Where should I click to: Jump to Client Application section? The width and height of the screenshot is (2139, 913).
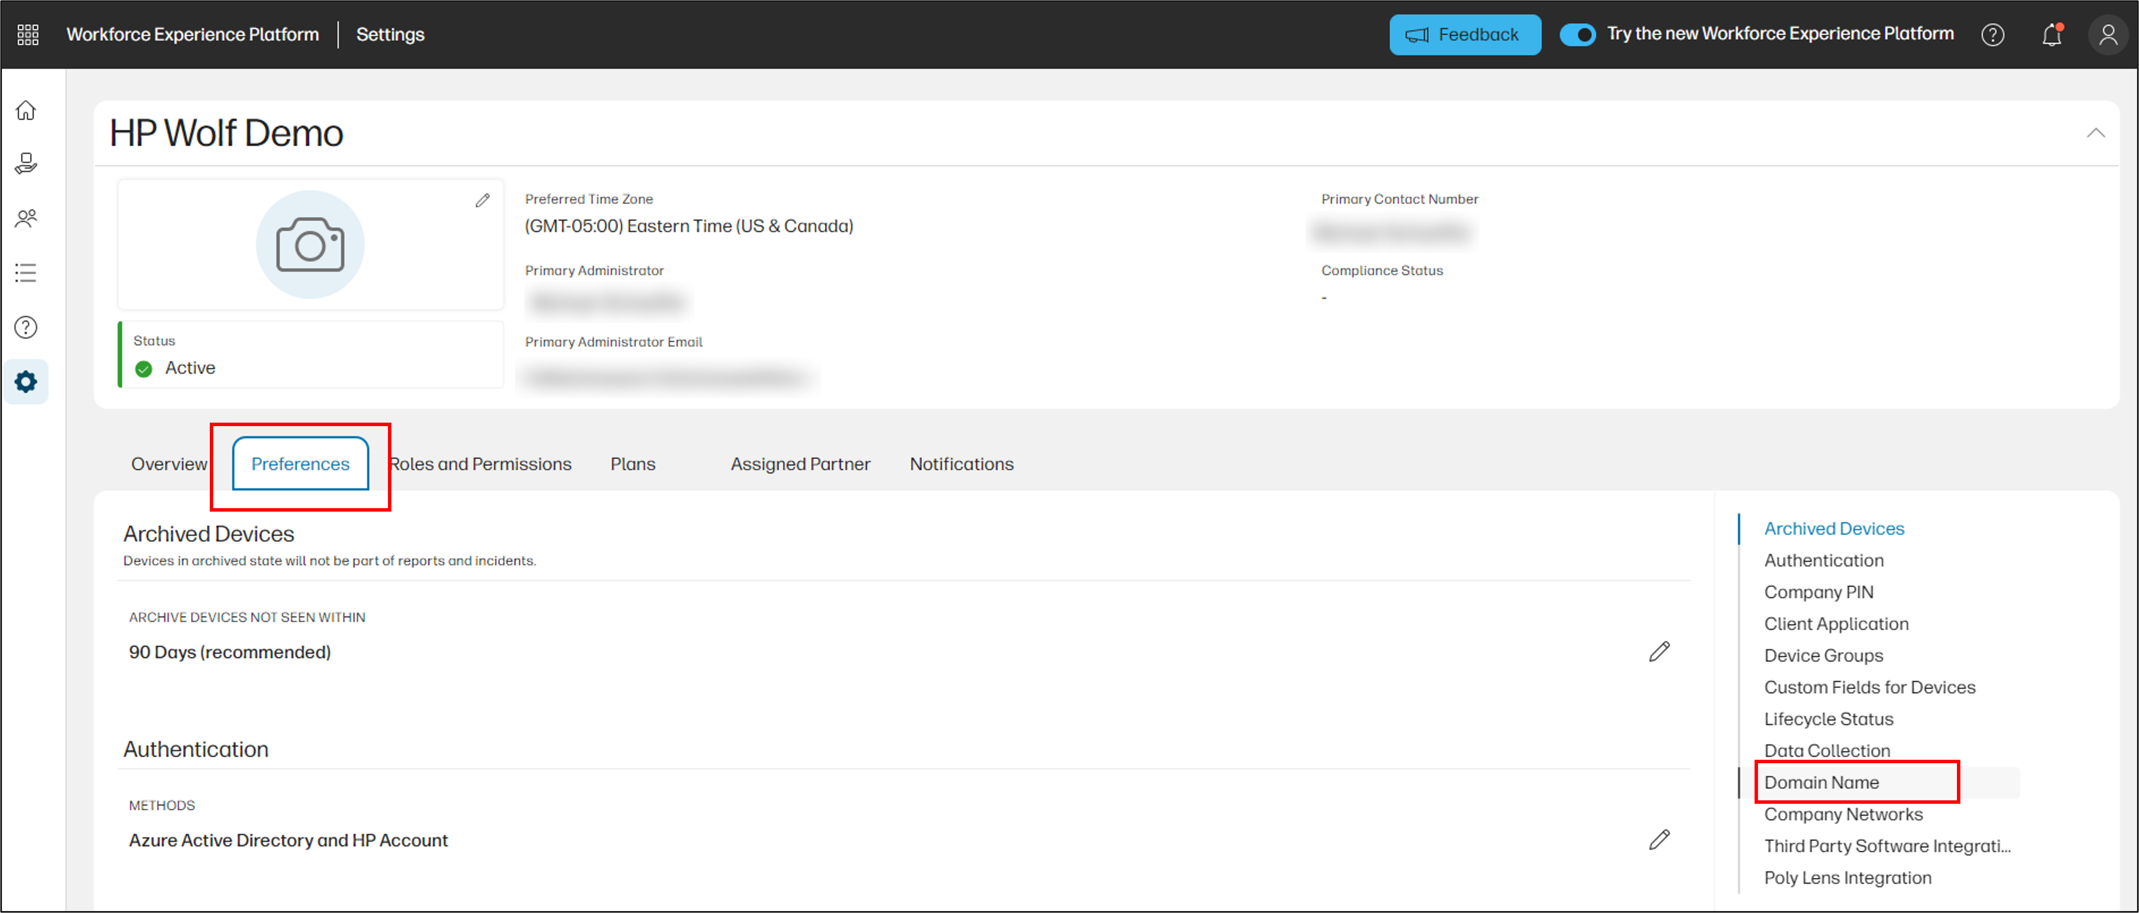pyautogui.click(x=1837, y=624)
